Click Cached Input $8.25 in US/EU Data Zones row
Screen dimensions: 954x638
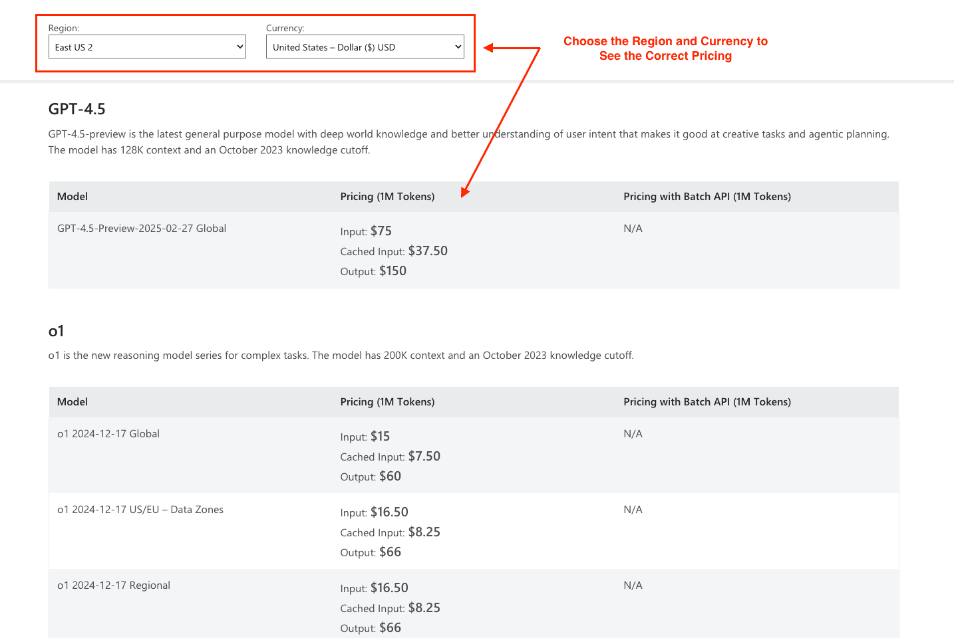tap(391, 532)
